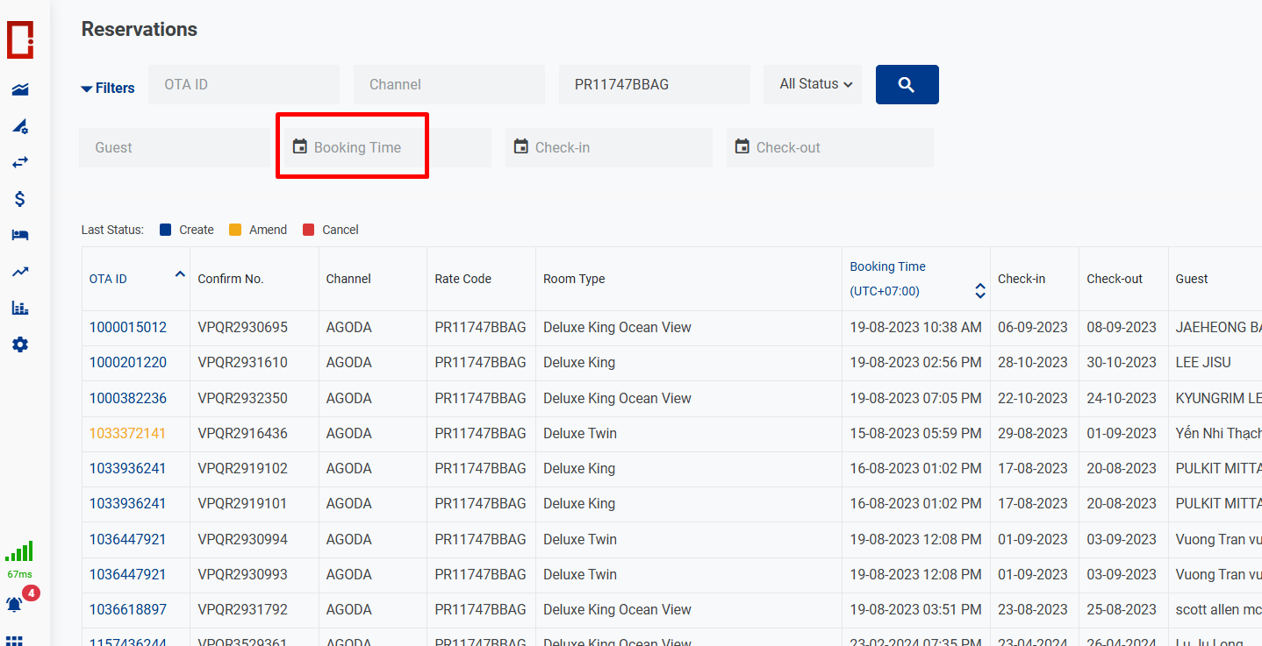Screen dimensions: 1262x646
Task: Collapse the Filters section
Action: click(108, 89)
